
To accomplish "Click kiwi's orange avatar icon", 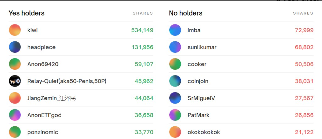I will click(15, 30).
